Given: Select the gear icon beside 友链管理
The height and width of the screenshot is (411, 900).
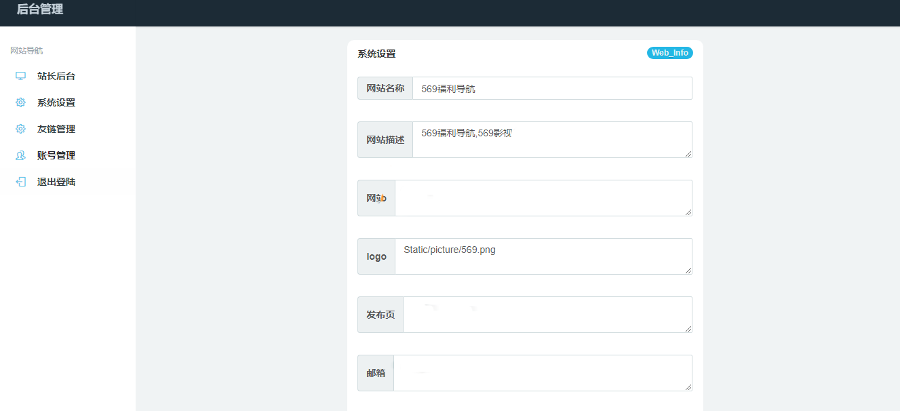Looking at the screenshot, I should point(20,129).
